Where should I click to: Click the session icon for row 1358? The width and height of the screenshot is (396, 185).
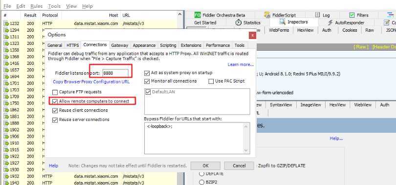[x=6, y=50]
